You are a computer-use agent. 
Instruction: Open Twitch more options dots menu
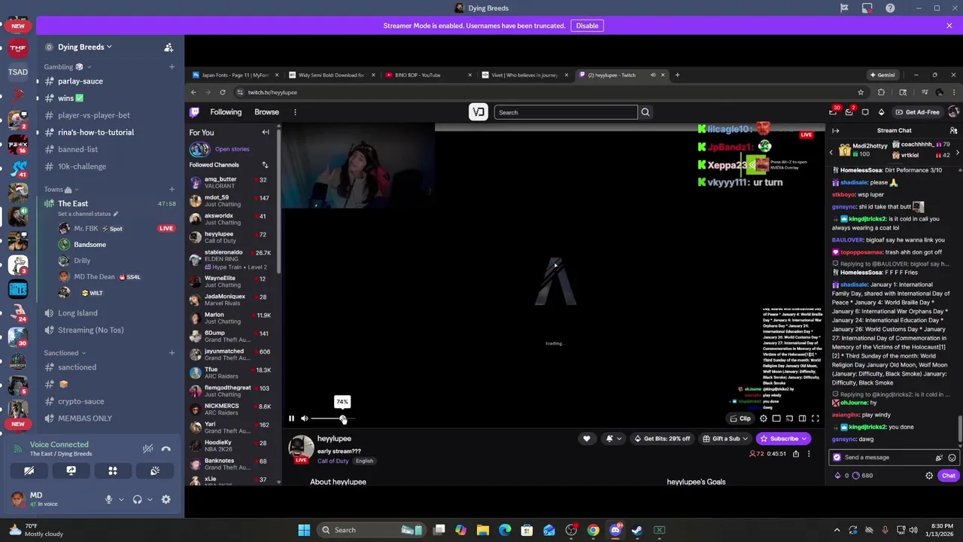point(295,112)
